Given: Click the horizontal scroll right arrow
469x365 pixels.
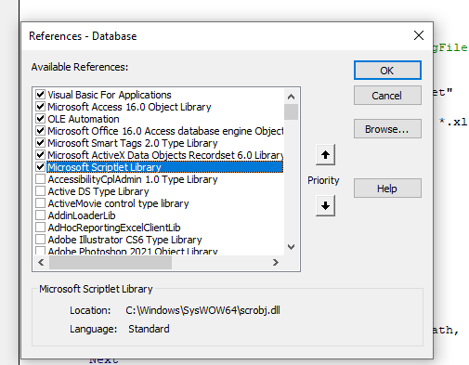Looking at the screenshot, I should [276, 263].
